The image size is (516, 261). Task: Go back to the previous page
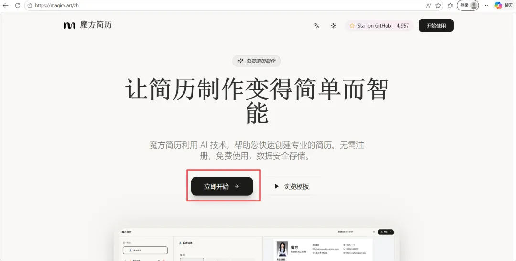click(5, 5)
